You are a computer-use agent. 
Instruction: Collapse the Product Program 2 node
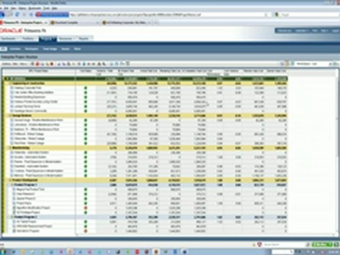(12, 217)
